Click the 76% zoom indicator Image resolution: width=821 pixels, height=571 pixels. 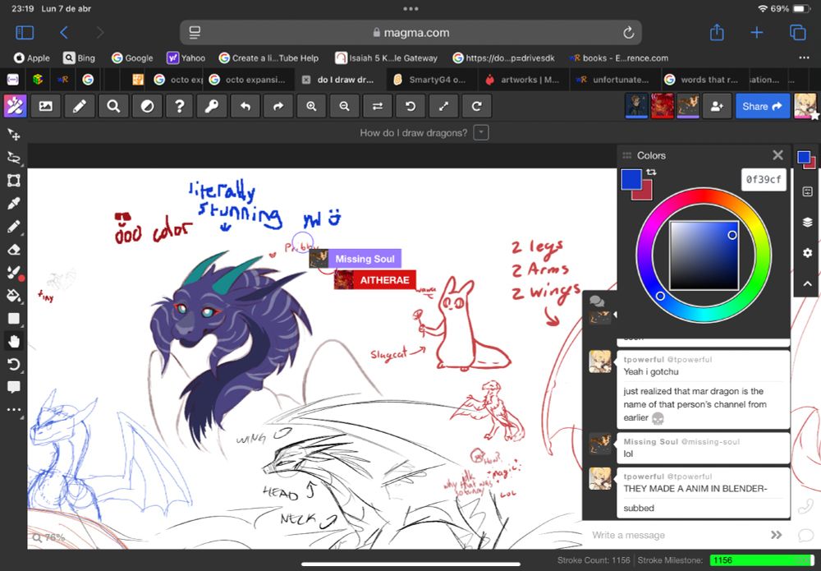click(48, 537)
